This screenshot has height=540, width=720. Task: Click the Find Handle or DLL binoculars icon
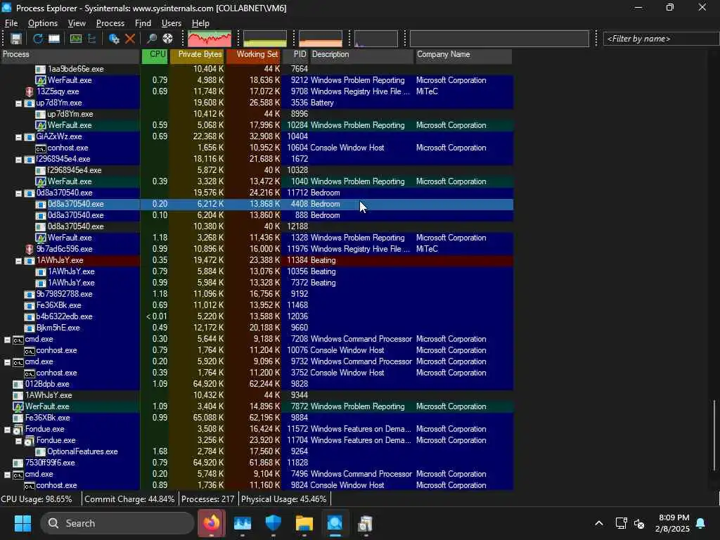152,39
